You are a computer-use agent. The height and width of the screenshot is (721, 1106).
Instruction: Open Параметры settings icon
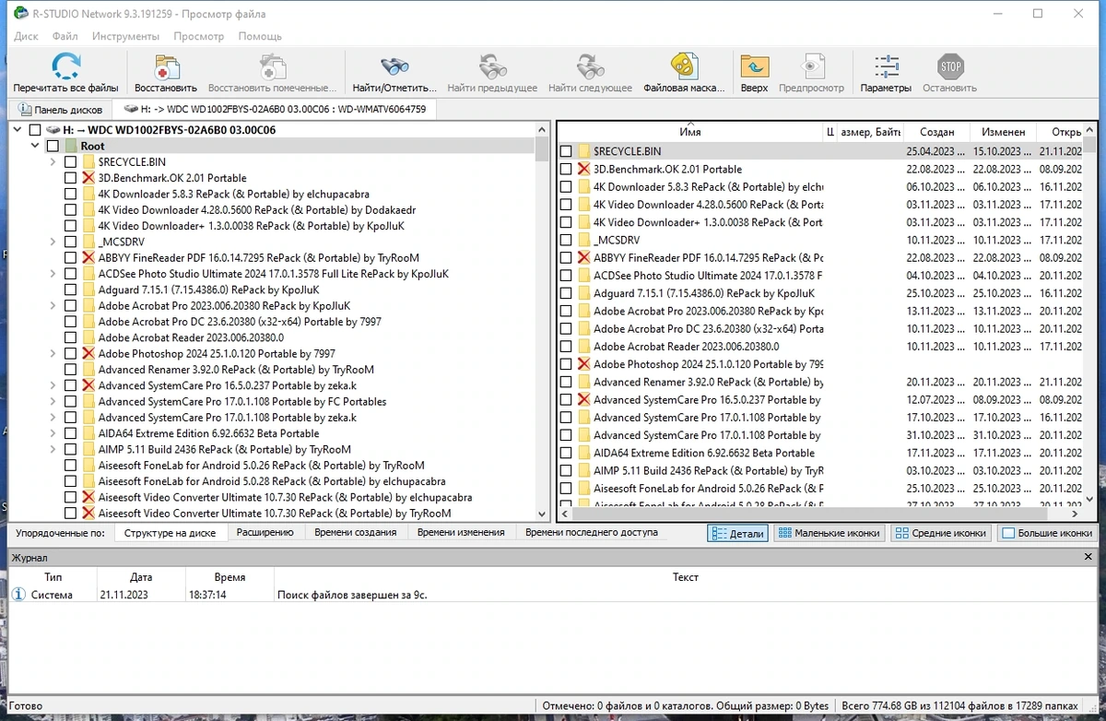pyautogui.click(x=886, y=66)
